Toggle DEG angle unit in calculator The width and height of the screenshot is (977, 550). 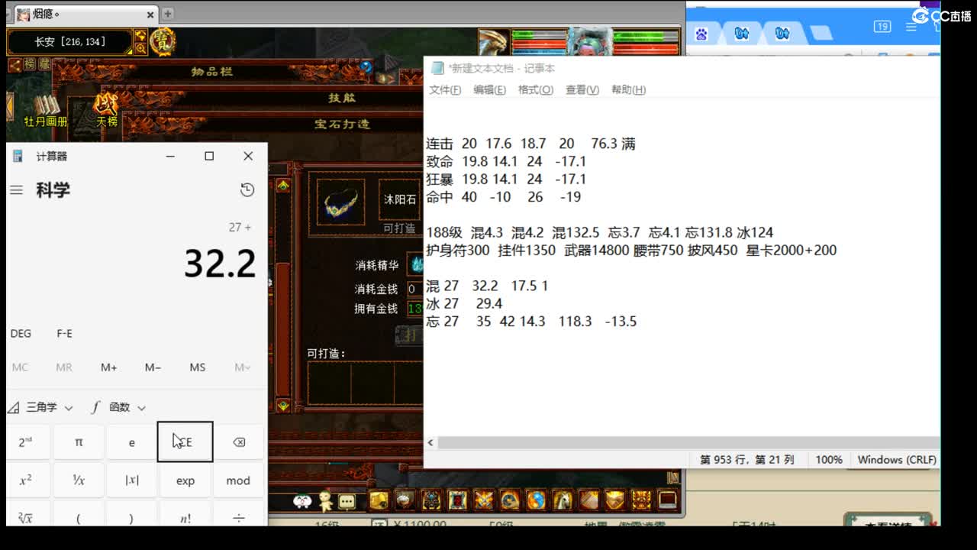click(x=21, y=333)
